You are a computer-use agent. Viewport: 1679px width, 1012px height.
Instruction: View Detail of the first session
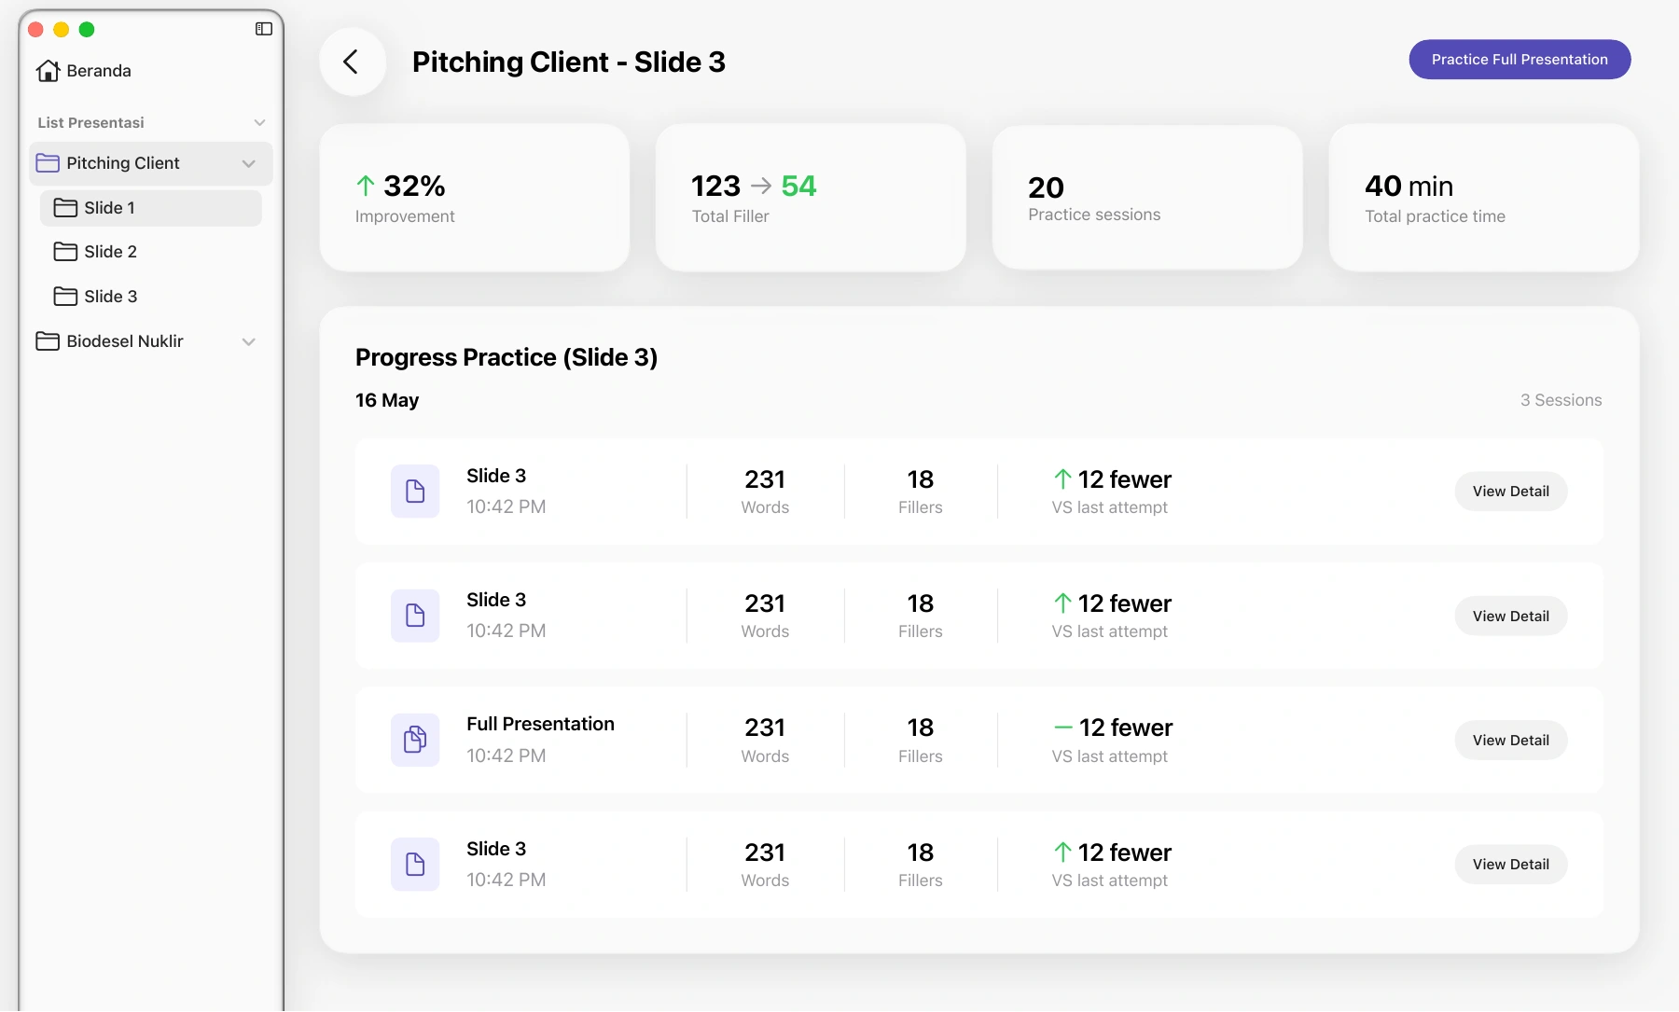click(1511, 492)
